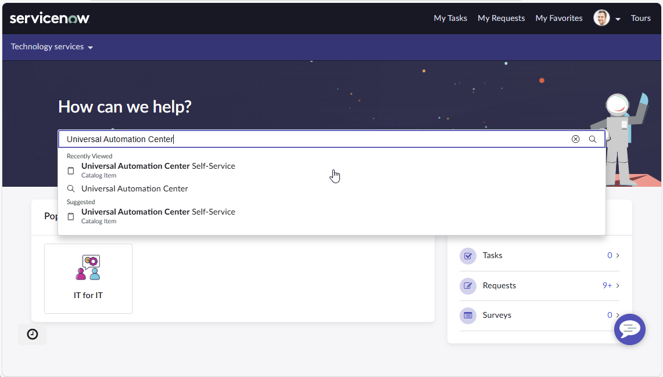Open Tours menu

tap(640, 18)
